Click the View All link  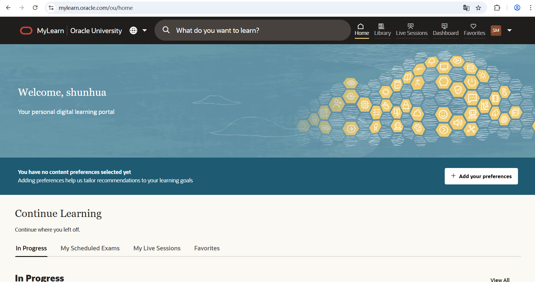coord(500,280)
